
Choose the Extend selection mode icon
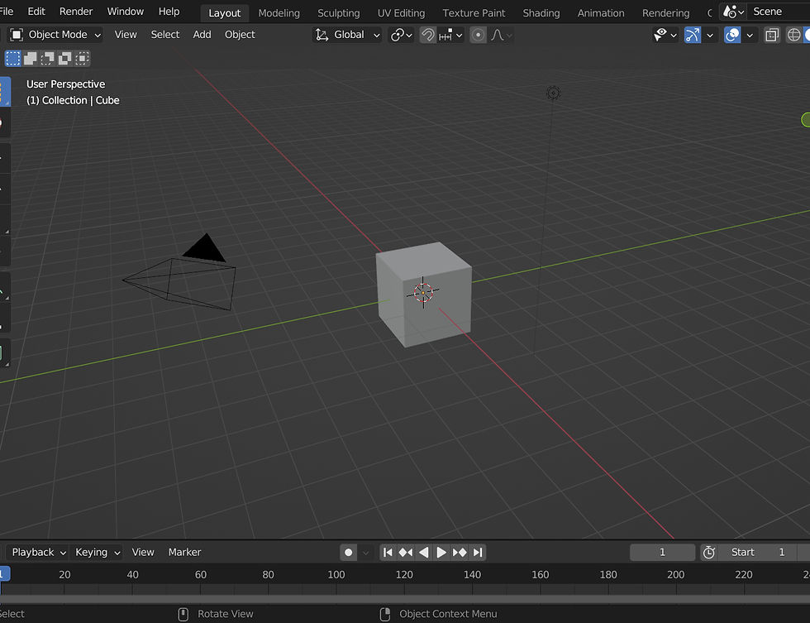tap(31, 59)
